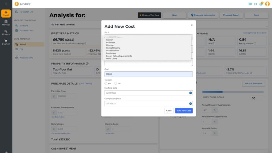Screen dimensions: 272x153
Task: Select Furnishing item option
Action: coord(111,53)
